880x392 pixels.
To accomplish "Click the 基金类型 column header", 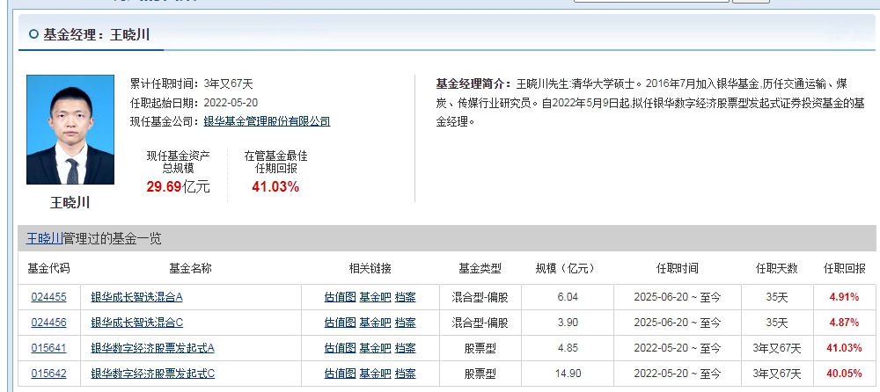I will tap(480, 269).
